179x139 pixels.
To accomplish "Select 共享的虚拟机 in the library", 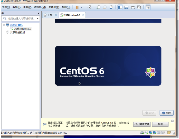I will click(17, 33).
